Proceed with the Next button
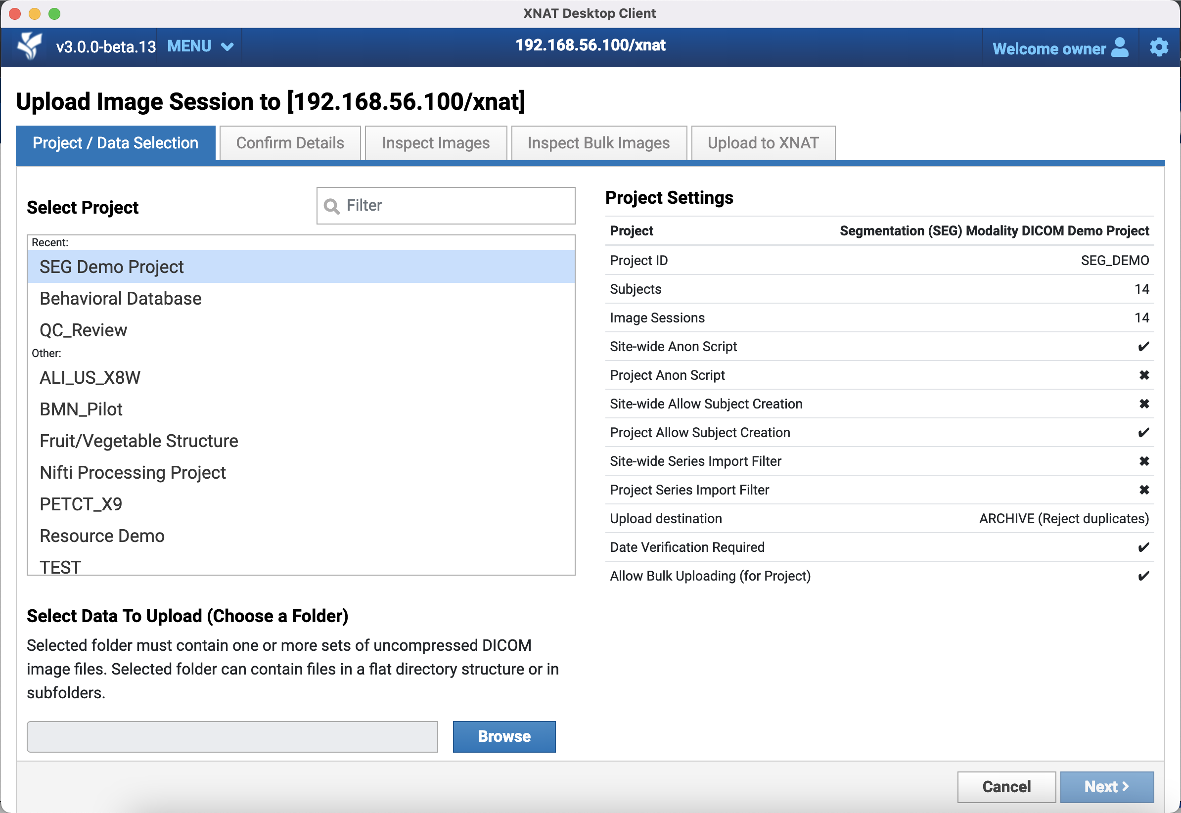This screenshot has height=813, width=1181. pos(1106,786)
